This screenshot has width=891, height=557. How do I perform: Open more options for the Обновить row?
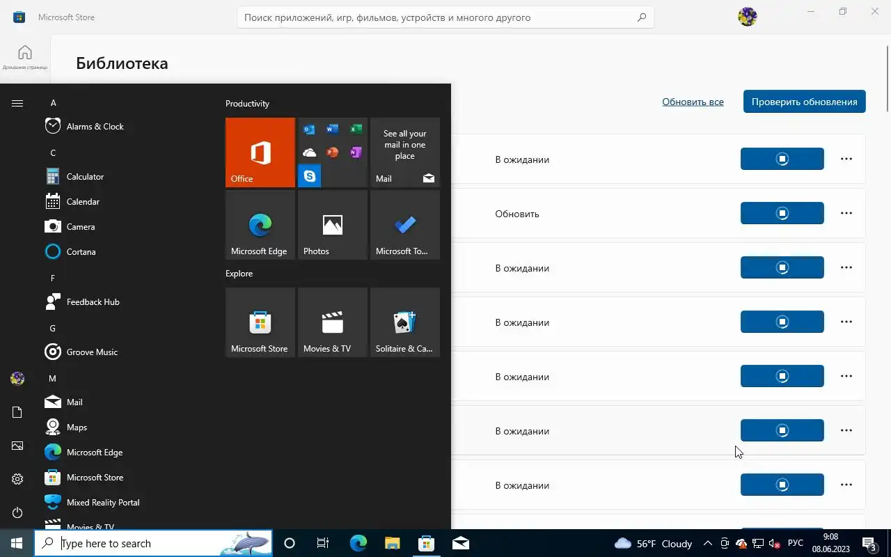point(846,213)
